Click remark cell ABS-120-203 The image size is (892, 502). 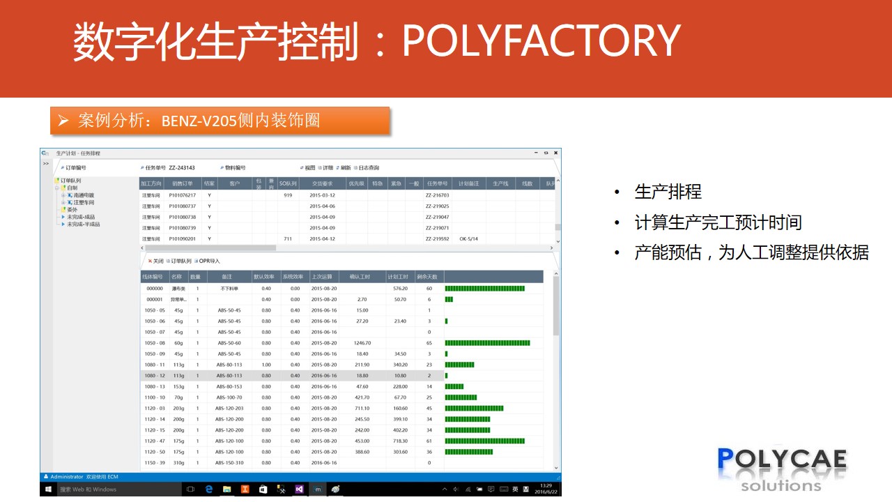[229, 409]
